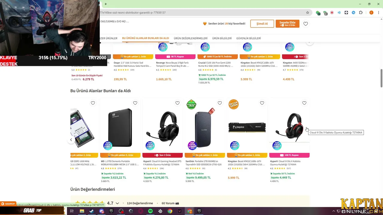
Task: Favorite the main product with the heart
Action: point(306,24)
